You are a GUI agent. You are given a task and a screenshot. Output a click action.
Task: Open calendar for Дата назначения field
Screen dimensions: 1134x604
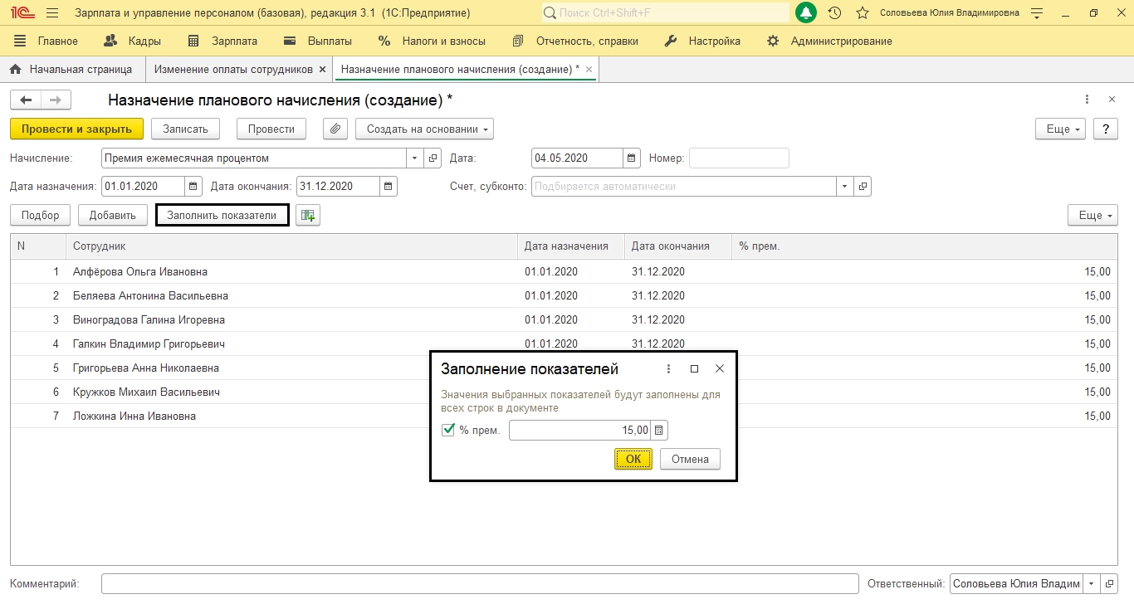click(x=193, y=187)
